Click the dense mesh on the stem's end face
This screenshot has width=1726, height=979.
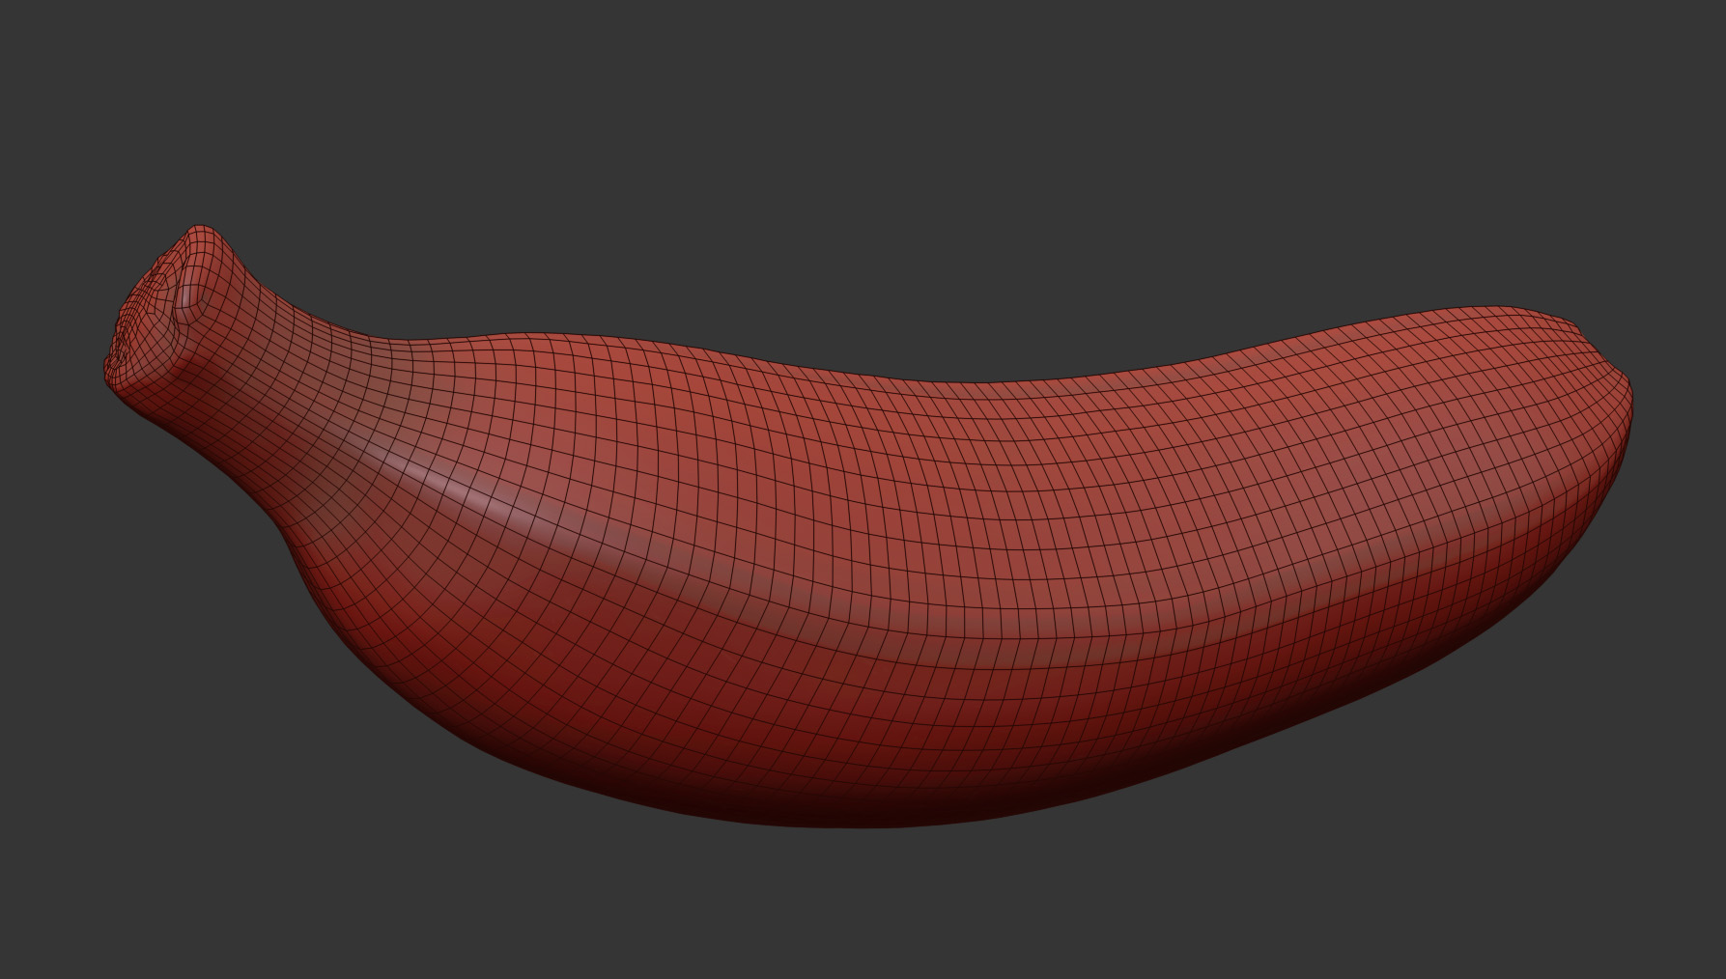click(145, 309)
